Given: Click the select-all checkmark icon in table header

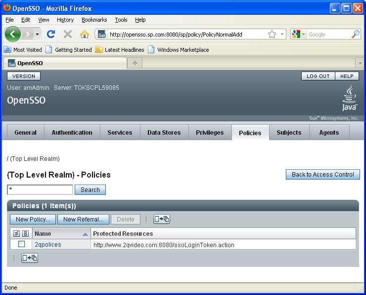Looking at the screenshot, I should (x=16, y=233).
